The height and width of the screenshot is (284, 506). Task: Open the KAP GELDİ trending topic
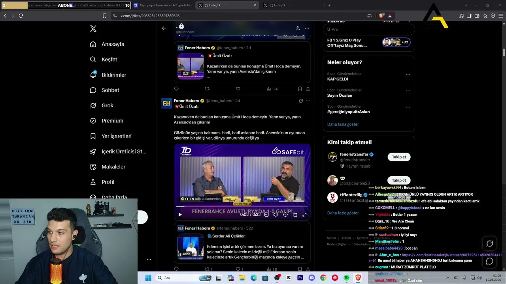click(x=338, y=79)
